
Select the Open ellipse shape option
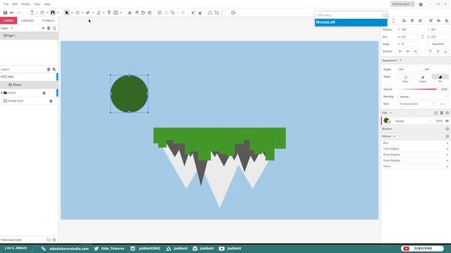405,77
